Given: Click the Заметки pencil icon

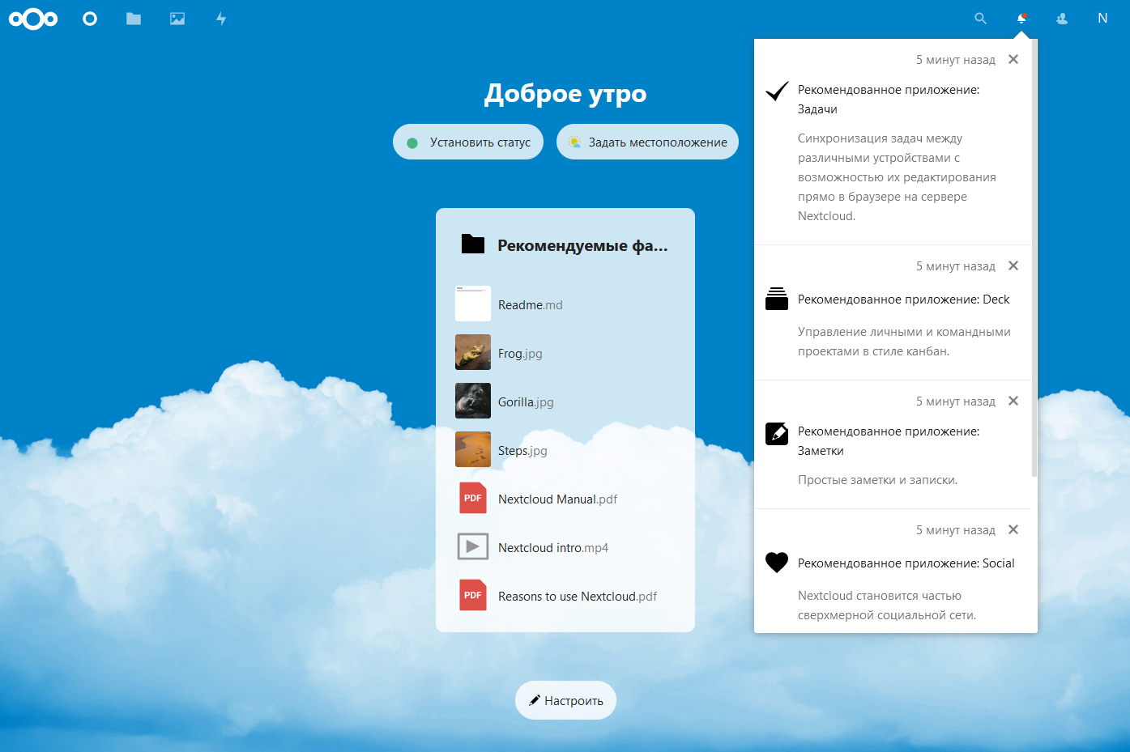Looking at the screenshot, I should pyautogui.click(x=777, y=433).
